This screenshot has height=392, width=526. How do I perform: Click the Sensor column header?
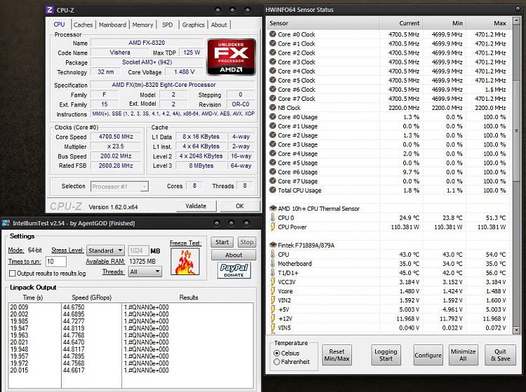point(323,23)
